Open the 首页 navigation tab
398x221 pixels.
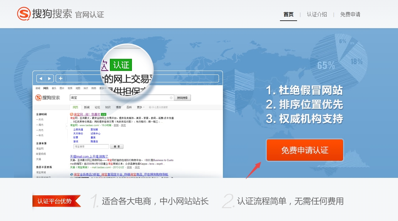point(289,15)
